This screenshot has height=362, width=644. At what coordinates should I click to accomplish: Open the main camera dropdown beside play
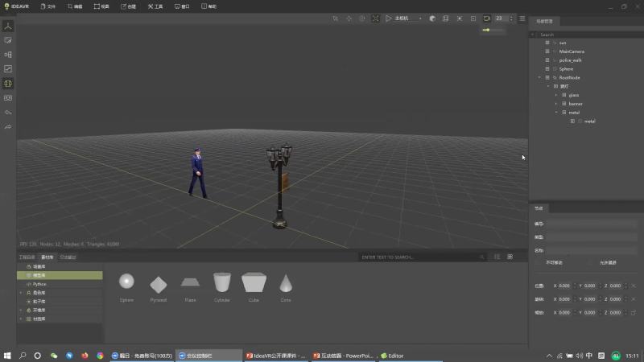(420, 19)
